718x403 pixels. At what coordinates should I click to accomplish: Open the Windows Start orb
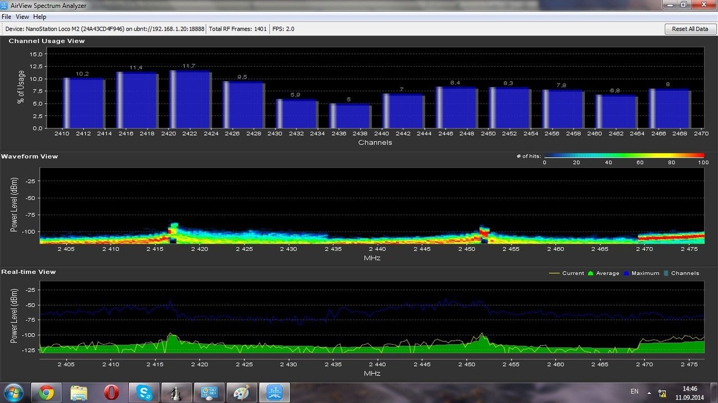pyautogui.click(x=13, y=393)
